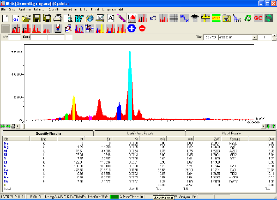Save using the single floppy disk icon
The height and width of the screenshot is (200, 277).
tap(36, 18)
